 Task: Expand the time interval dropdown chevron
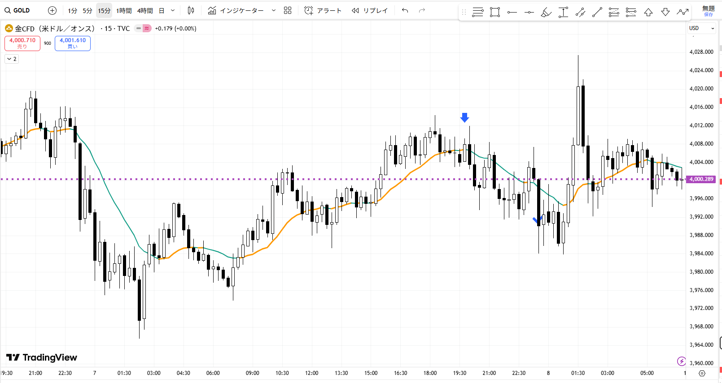[x=173, y=10]
